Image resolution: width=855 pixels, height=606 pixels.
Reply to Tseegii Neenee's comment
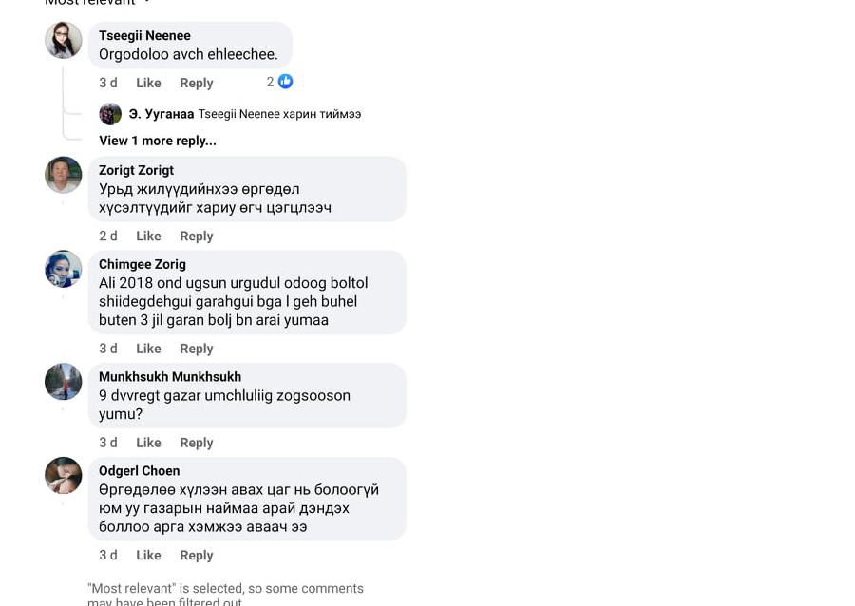(197, 83)
